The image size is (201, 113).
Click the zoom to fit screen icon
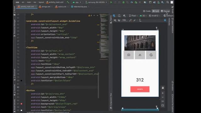coord(163,105)
